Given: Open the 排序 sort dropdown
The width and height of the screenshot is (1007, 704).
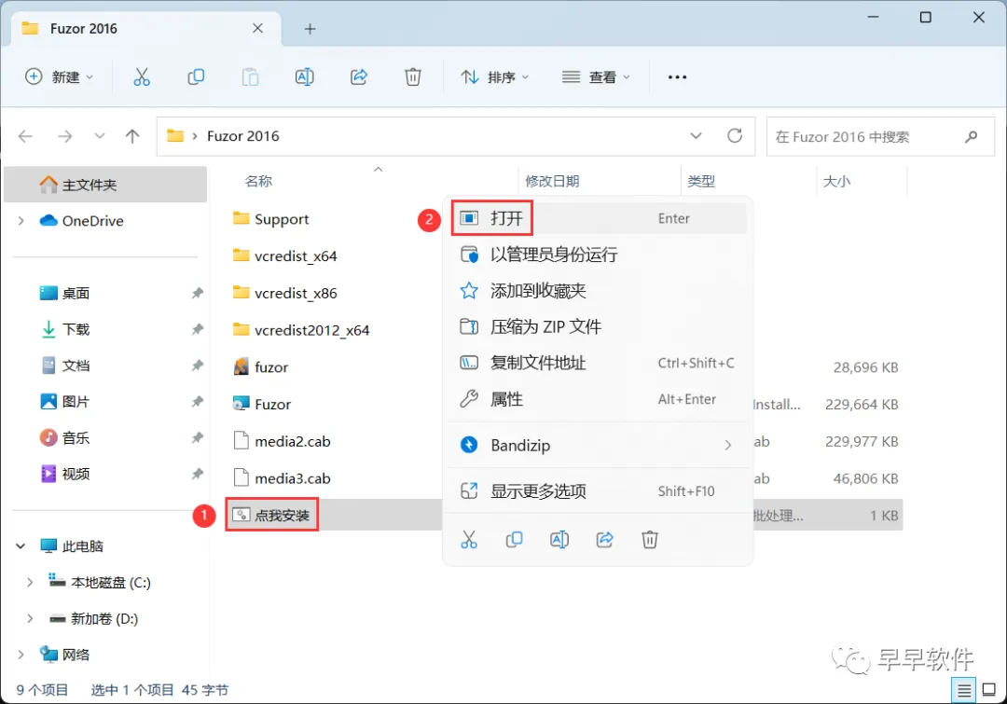Looking at the screenshot, I should pos(494,77).
